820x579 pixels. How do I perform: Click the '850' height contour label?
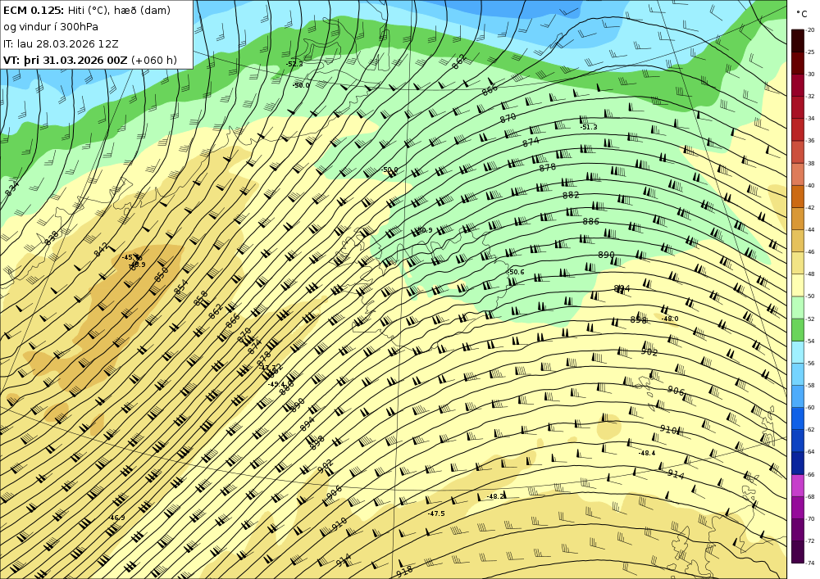coord(161,274)
